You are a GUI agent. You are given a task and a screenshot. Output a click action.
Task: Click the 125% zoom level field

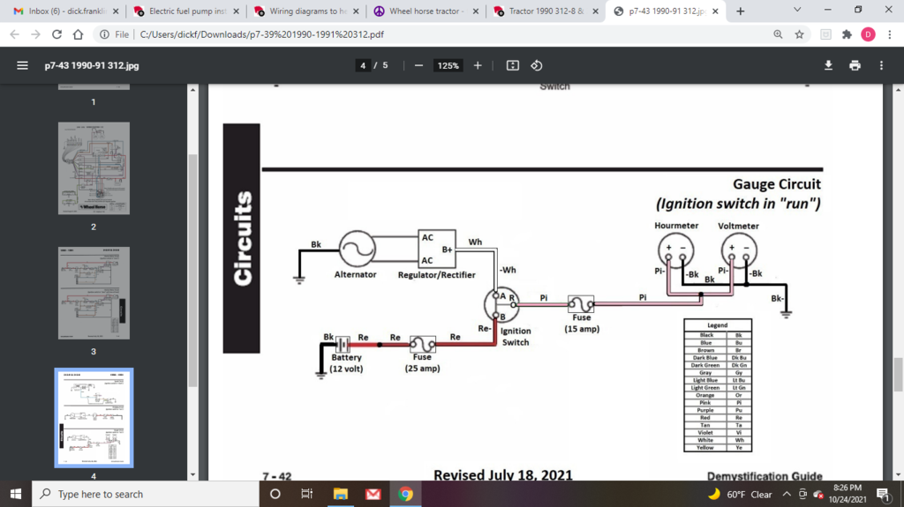(448, 65)
